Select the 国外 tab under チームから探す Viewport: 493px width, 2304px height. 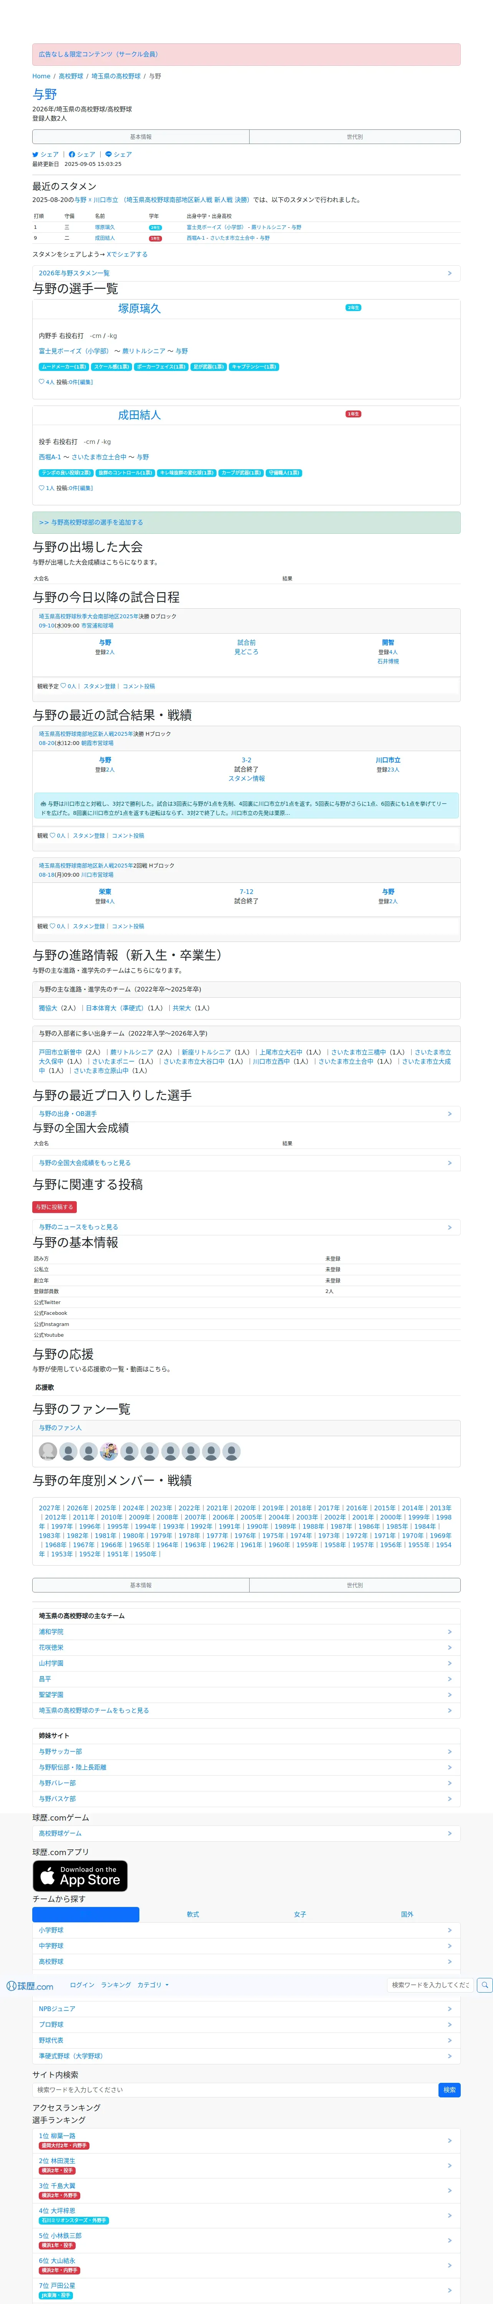pyautogui.click(x=407, y=1914)
